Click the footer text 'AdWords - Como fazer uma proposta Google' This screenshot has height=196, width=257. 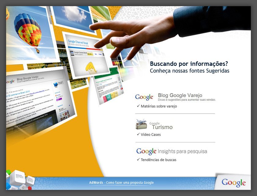[121, 183]
